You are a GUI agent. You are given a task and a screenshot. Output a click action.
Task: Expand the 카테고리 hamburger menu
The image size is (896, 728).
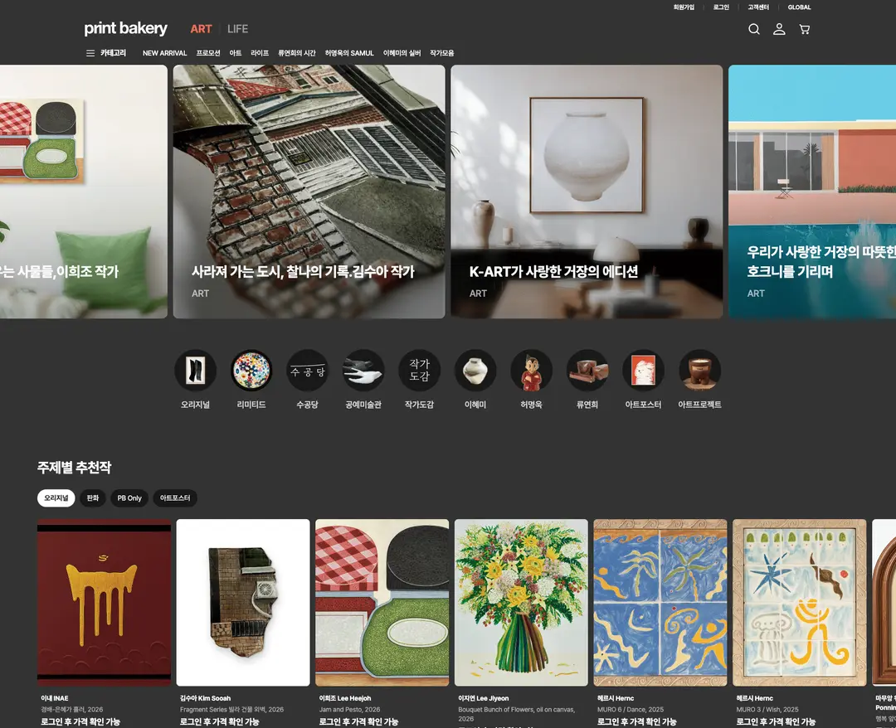106,53
